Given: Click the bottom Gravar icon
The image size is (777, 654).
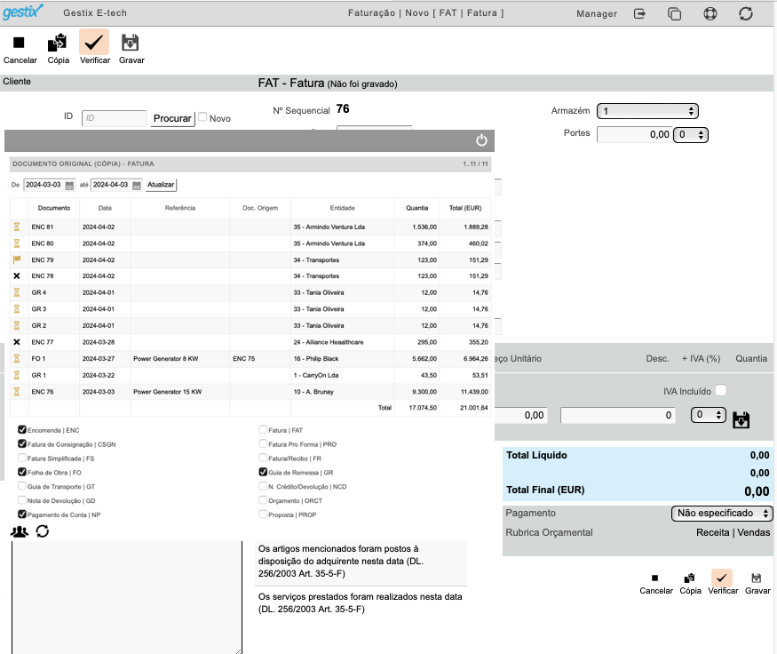Looking at the screenshot, I should pyautogui.click(x=757, y=578).
